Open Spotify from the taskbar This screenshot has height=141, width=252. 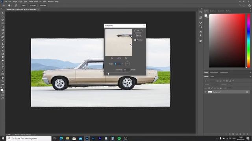pos(119,138)
